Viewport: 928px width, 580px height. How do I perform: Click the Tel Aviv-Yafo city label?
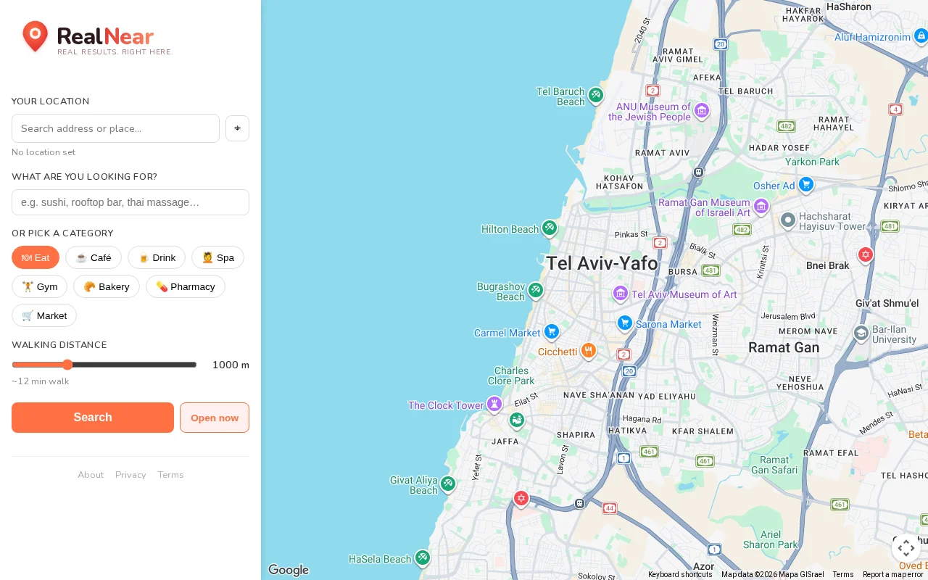pos(602,263)
